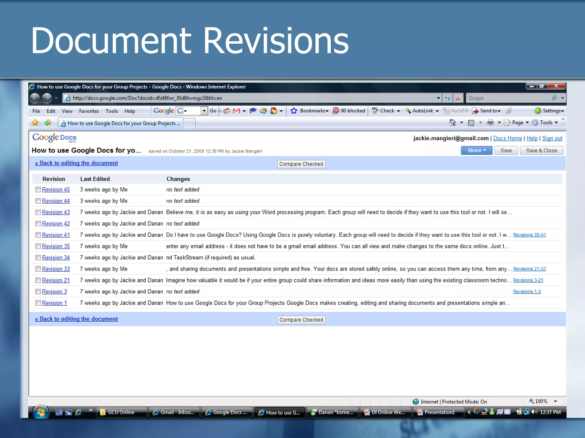Click the spell Check icon
This screenshot has height=438, width=585.
(x=375, y=111)
